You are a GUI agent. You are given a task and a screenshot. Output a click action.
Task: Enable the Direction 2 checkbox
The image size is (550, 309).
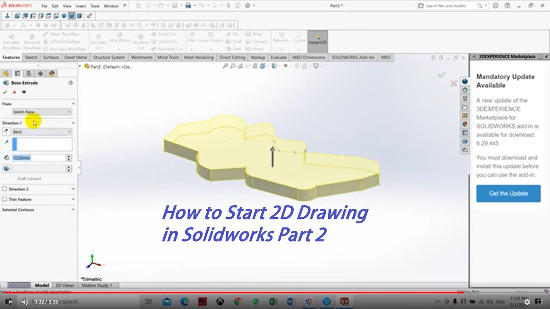[x=5, y=189]
